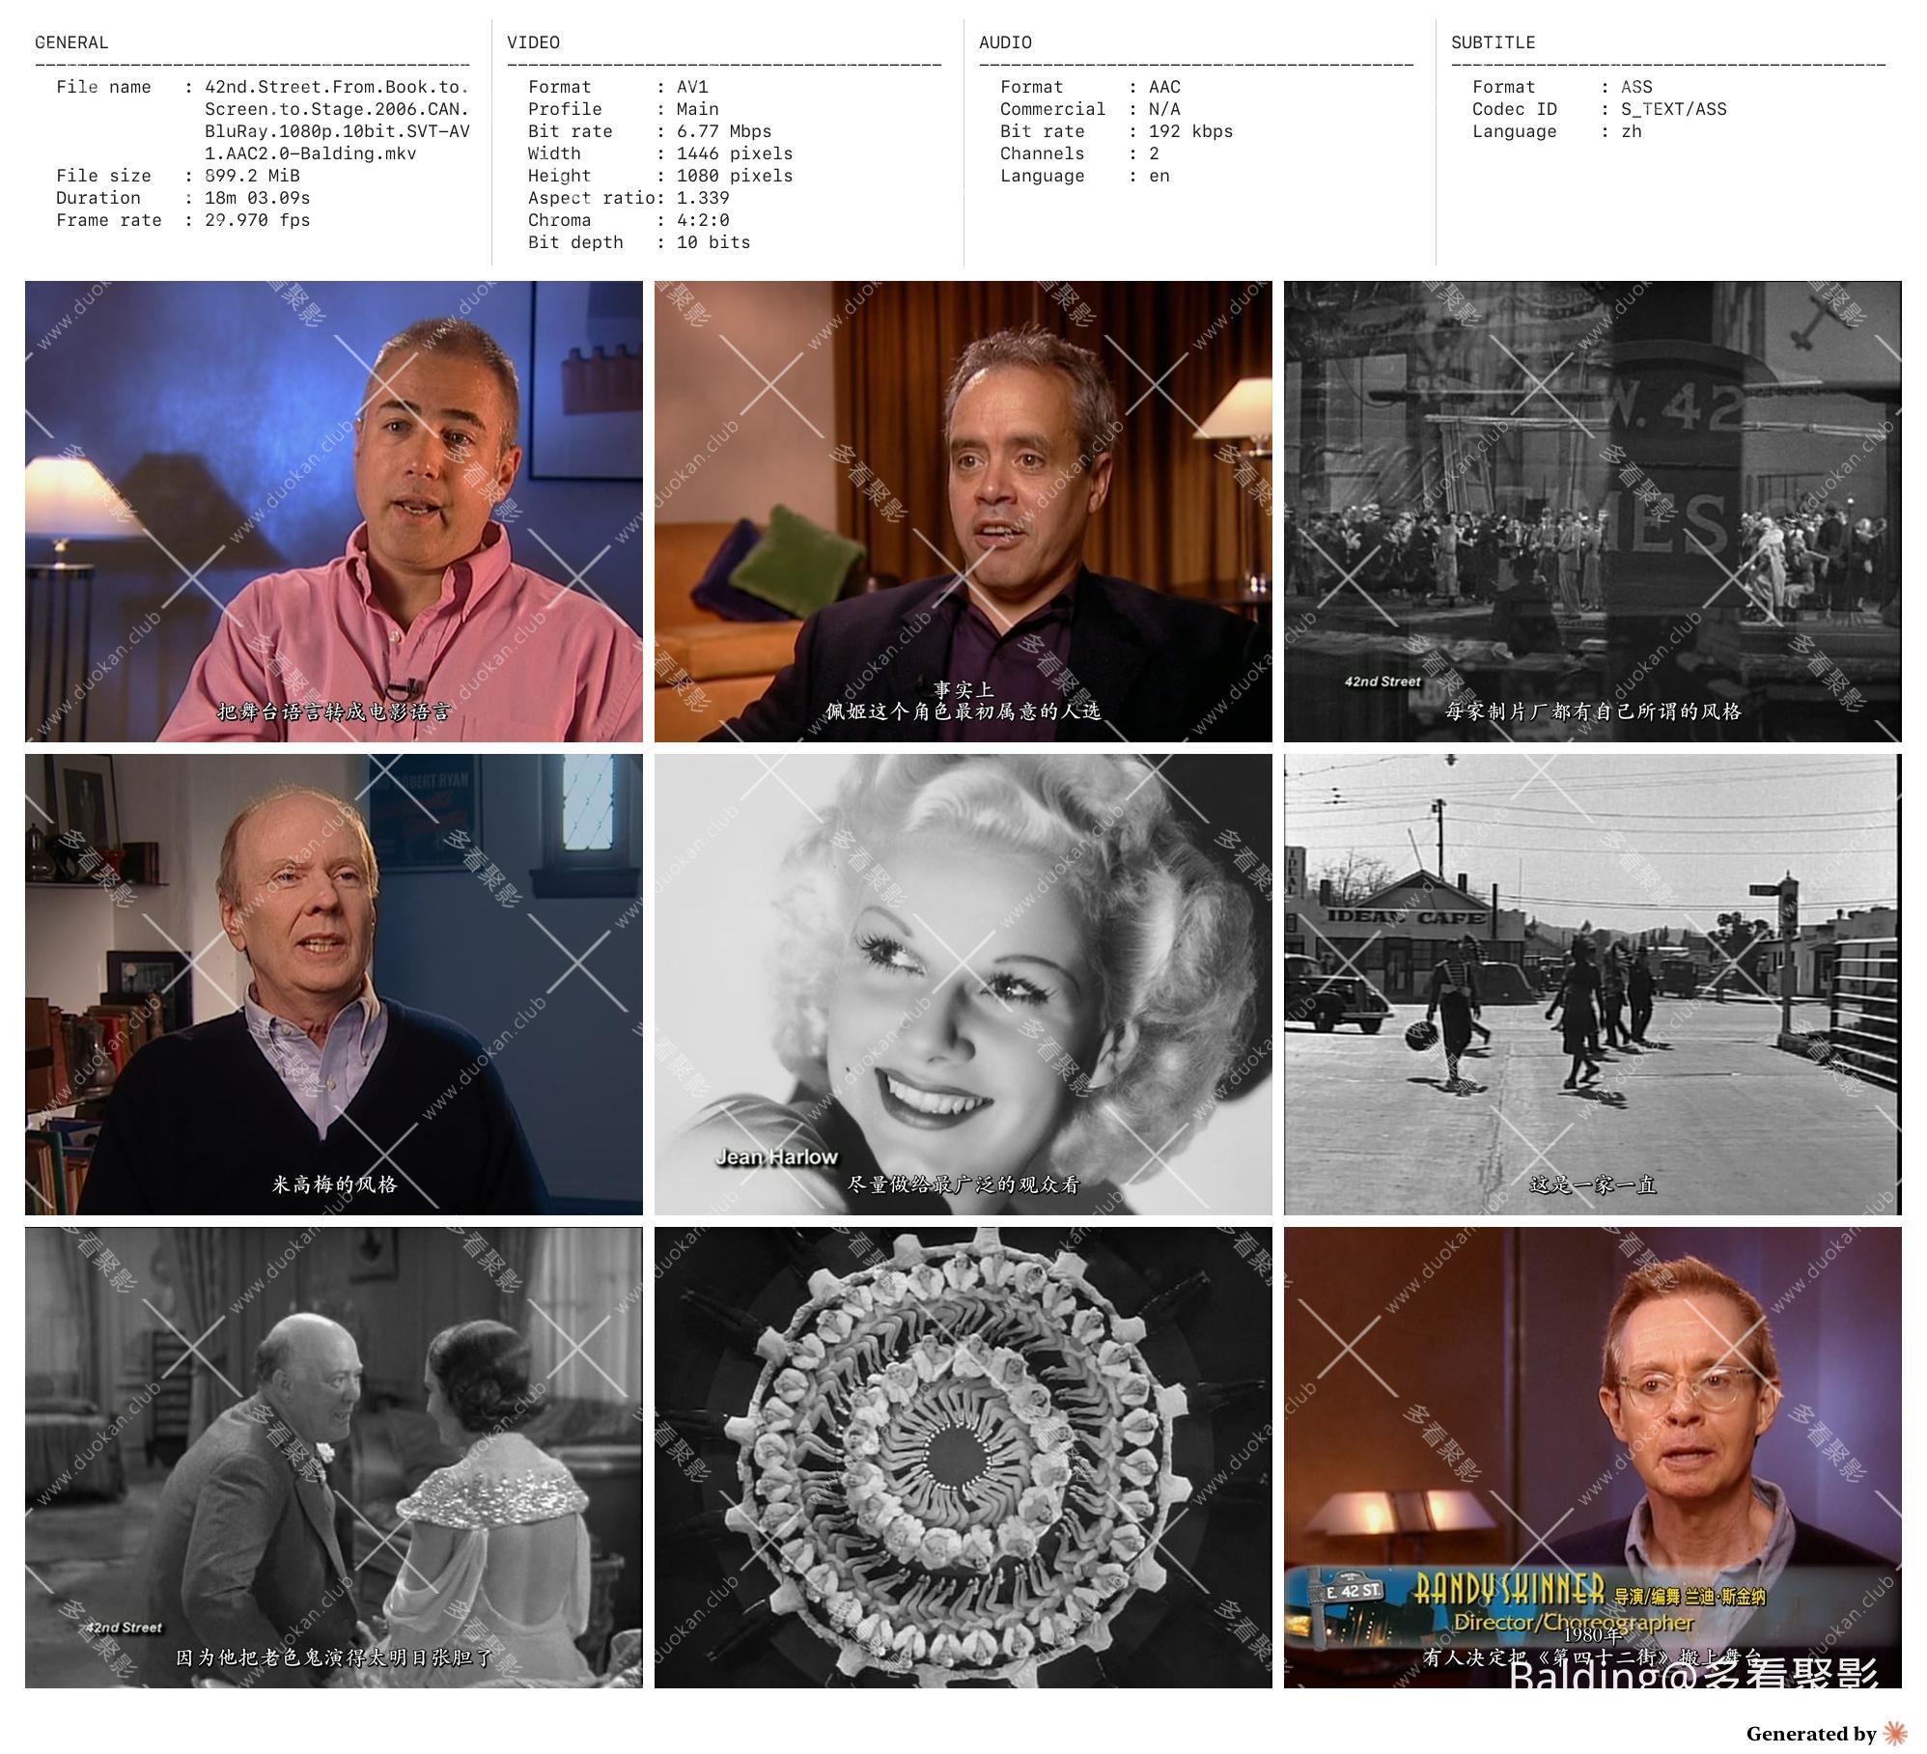This screenshot has height=1754, width=1927.
Task: Select the GENERAL section heading
Action: click(x=71, y=42)
